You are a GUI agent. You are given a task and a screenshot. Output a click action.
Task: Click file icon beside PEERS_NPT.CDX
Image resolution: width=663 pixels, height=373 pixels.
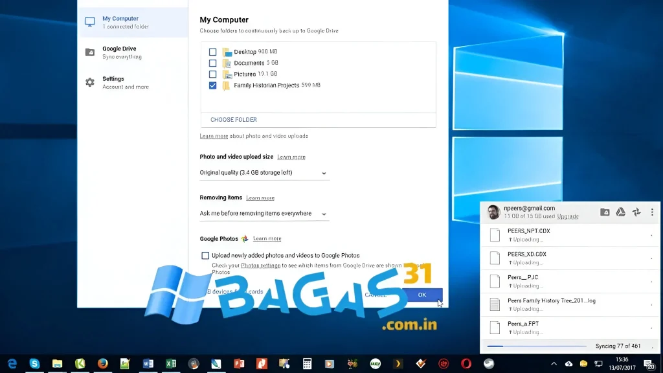tap(495, 234)
